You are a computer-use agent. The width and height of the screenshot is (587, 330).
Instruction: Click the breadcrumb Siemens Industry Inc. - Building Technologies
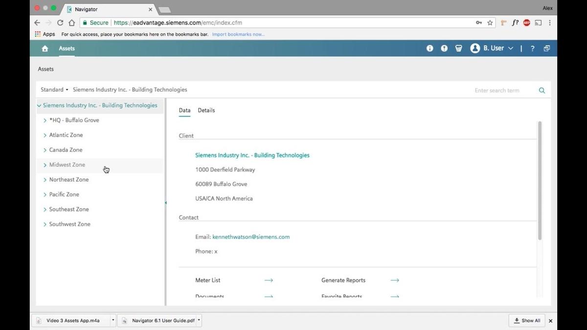tap(130, 90)
